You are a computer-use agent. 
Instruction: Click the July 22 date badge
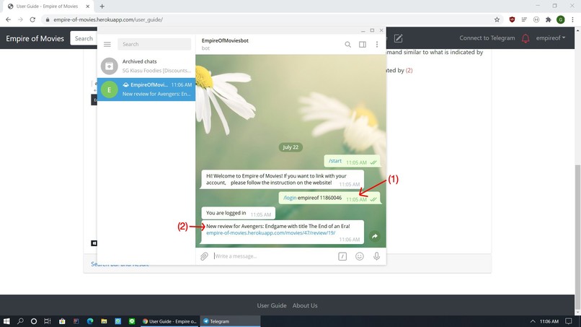click(290, 147)
